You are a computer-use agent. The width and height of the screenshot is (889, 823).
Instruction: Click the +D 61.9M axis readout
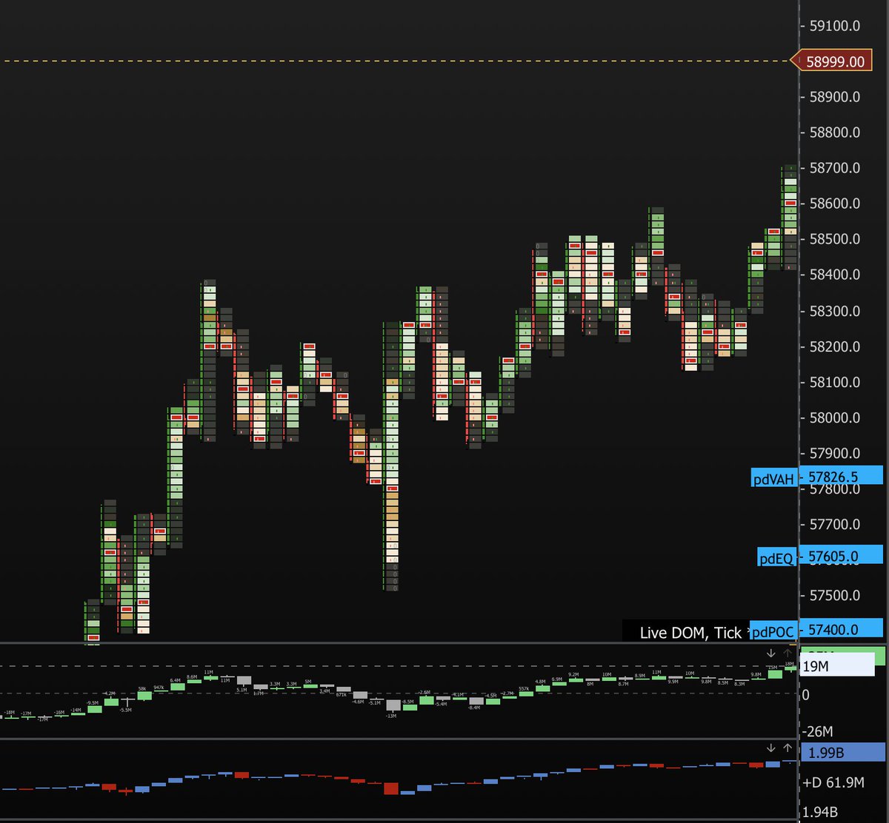(x=833, y=782)
